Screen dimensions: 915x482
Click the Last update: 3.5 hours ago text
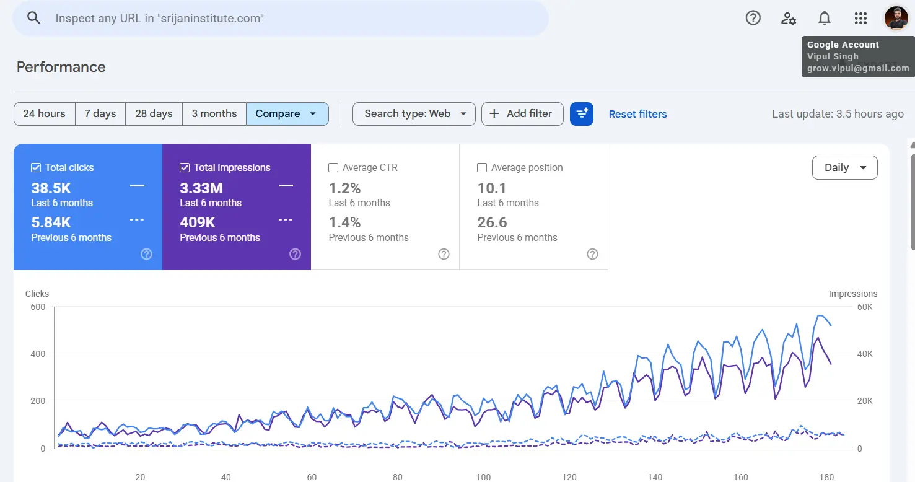tap(838, 114)
